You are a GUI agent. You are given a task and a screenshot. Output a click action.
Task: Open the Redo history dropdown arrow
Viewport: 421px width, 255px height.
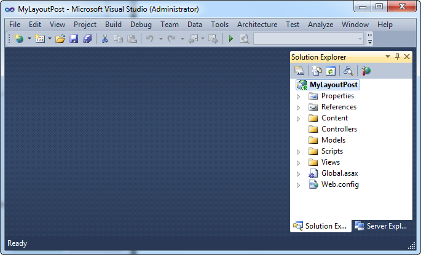[x=183, y=39]
